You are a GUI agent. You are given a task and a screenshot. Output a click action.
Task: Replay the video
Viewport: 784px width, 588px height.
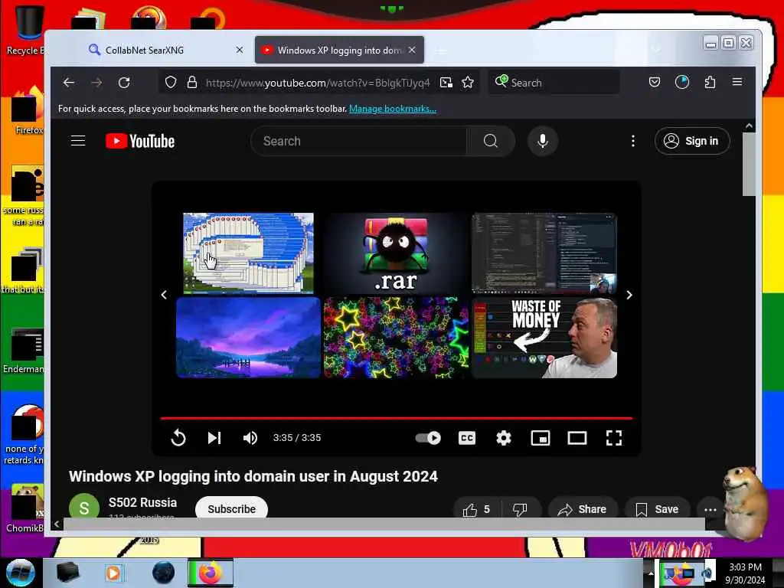click(x=178, y=438)
